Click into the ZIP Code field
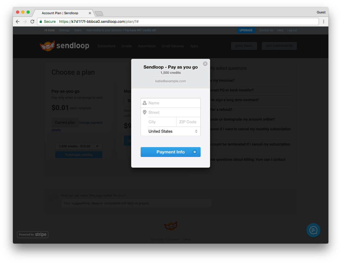Image resolution: width=341 pixels, height=263 pixels. tap(188, 122)
